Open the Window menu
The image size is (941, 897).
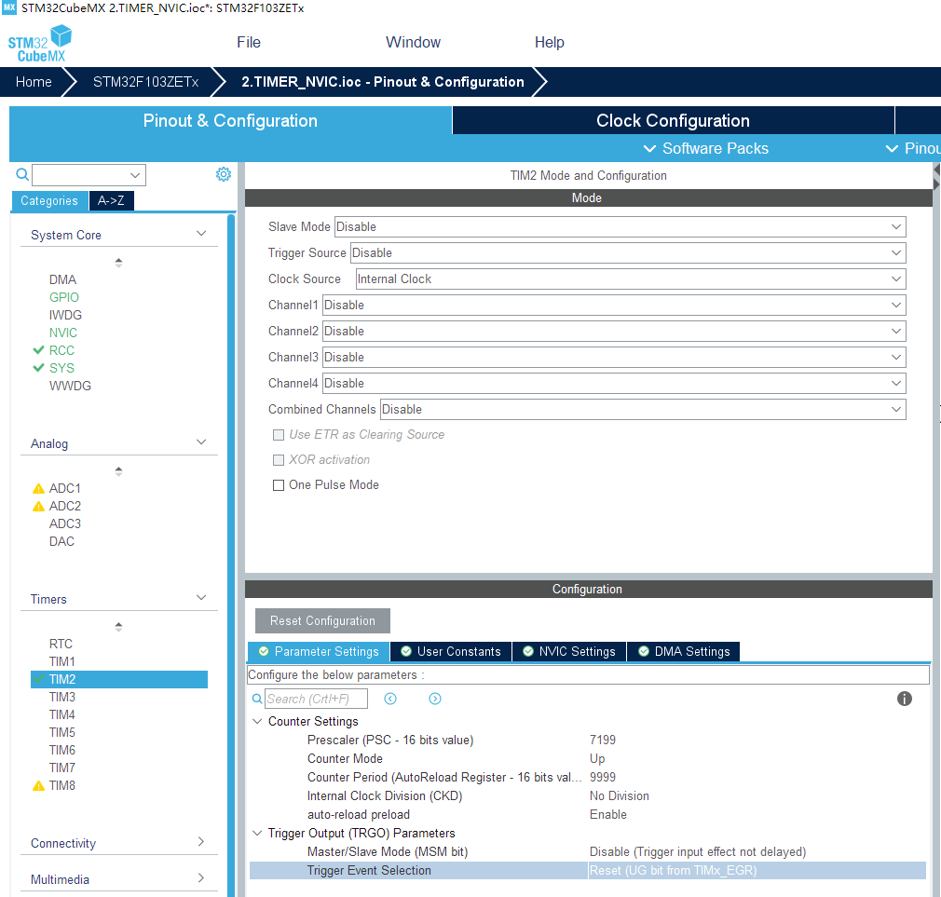413,43
